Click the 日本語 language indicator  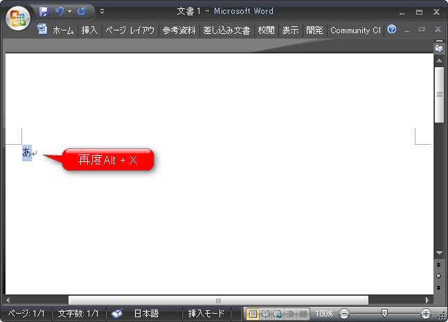146,314
